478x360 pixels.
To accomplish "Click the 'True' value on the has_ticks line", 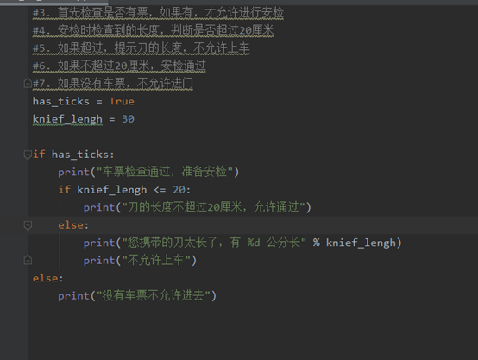I will pos(122,101).
